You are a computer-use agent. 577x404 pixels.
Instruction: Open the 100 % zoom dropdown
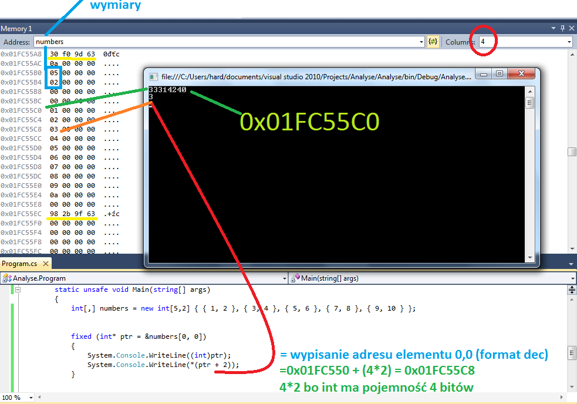click(31, 398)
